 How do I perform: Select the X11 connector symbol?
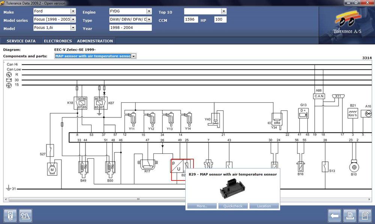338,96
